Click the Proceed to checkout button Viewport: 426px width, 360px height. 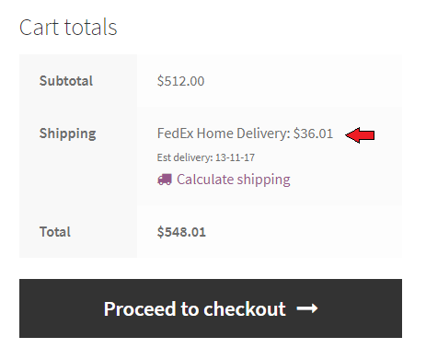click(211, 308)
